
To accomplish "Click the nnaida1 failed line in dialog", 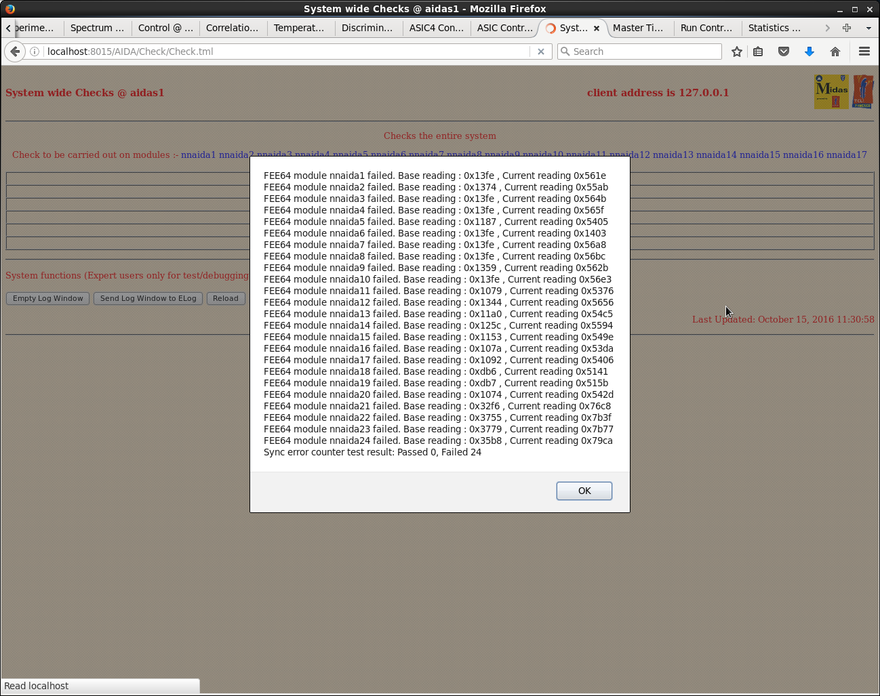I will [x=435, y=176].
